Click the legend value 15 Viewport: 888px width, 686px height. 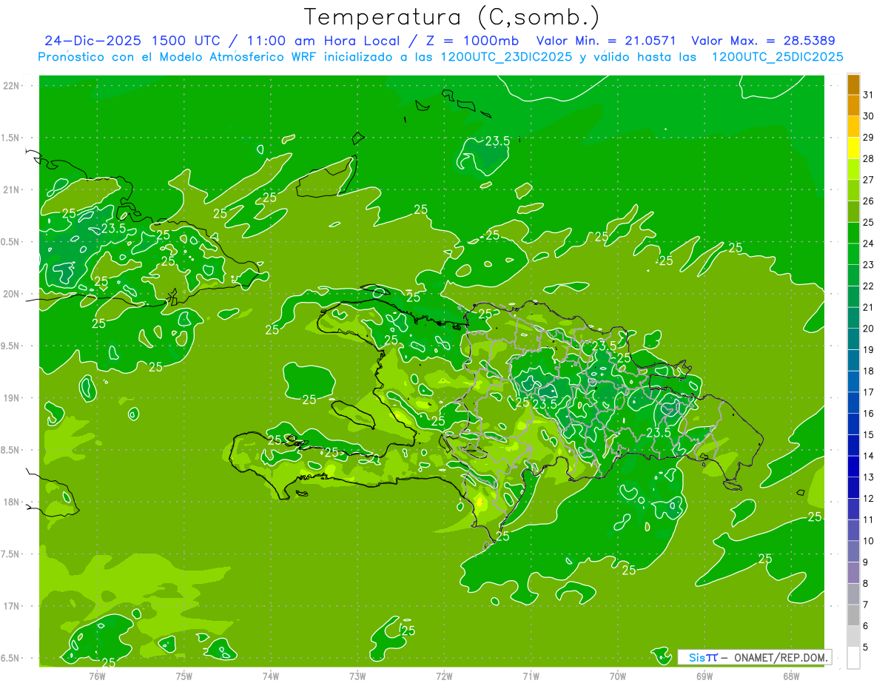tap(868, 434)
